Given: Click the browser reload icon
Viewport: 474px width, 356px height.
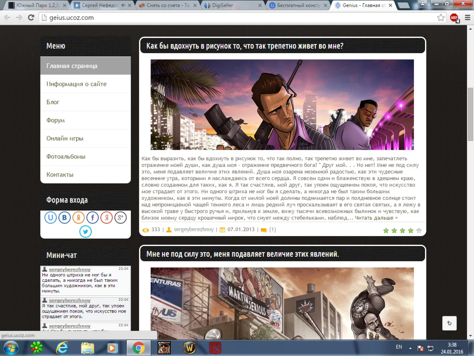Looking at the screenshot, I should coord(31,18).
